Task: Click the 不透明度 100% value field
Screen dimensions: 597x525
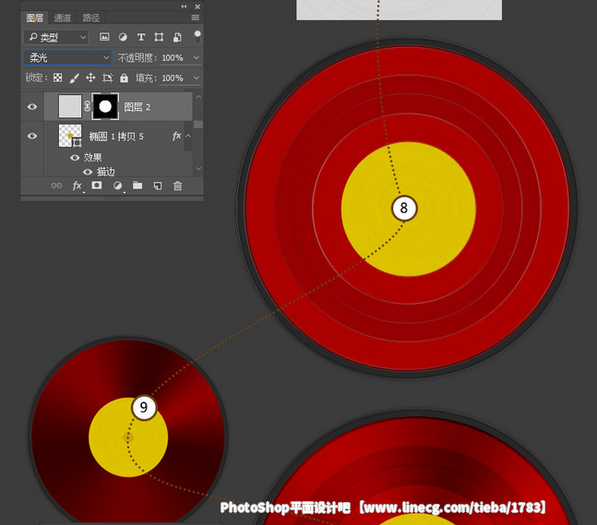Action: click(173, 58)
